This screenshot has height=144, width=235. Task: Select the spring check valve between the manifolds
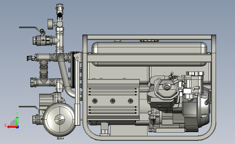(44, 70)
